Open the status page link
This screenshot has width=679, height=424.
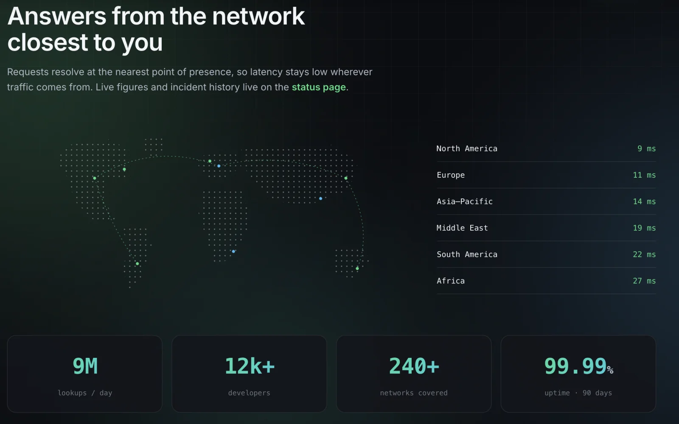319,87
